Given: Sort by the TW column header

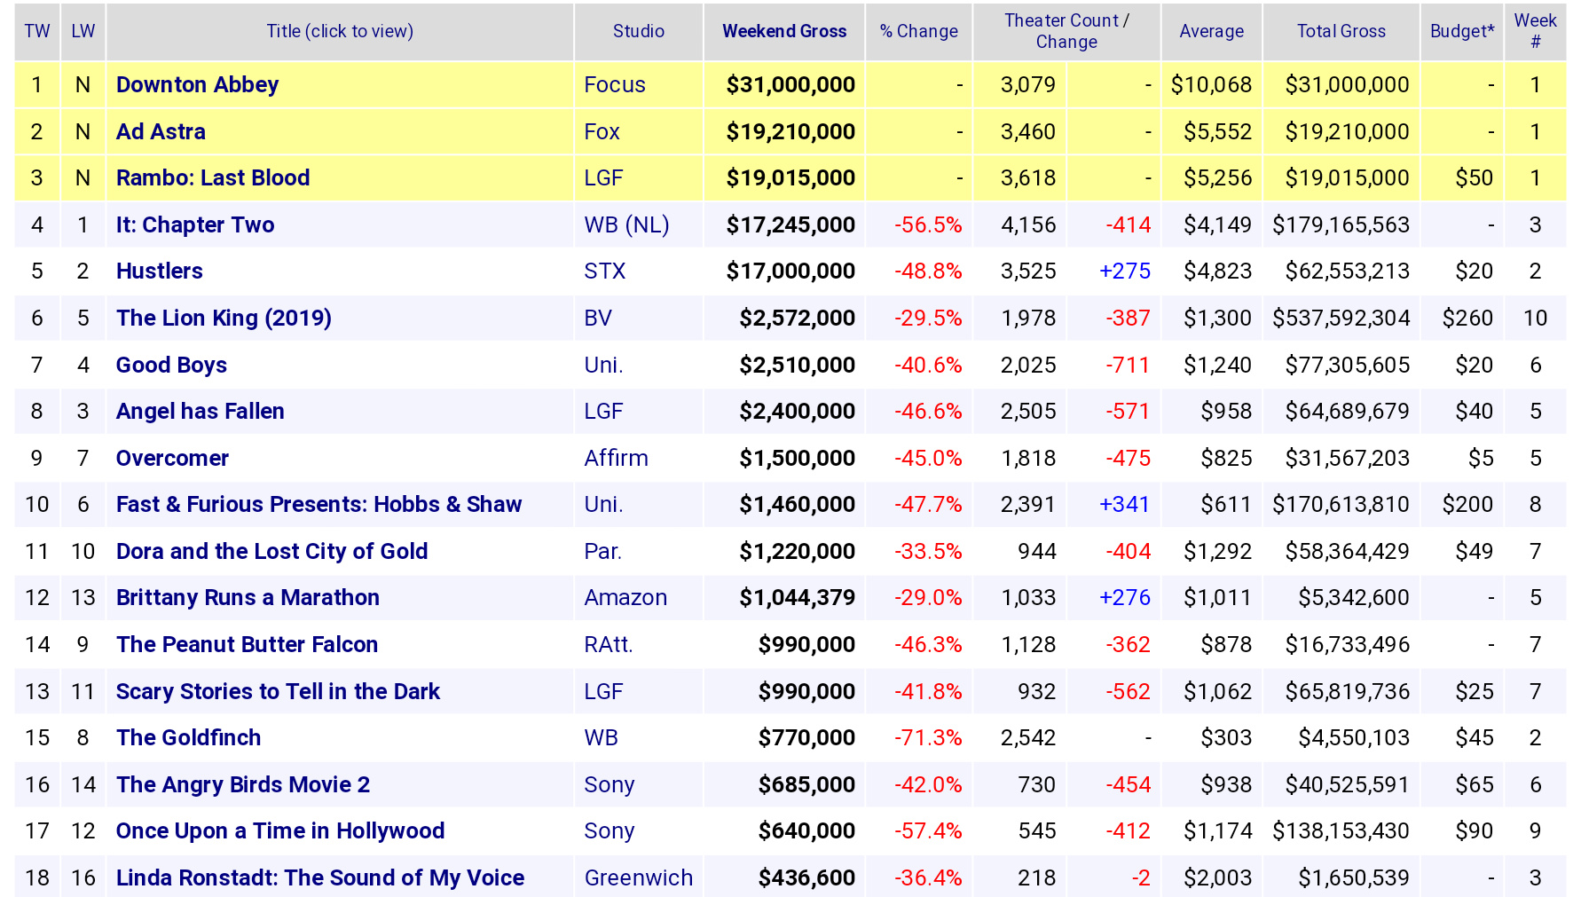Looking at the screenshot, I should pos(37,31).
